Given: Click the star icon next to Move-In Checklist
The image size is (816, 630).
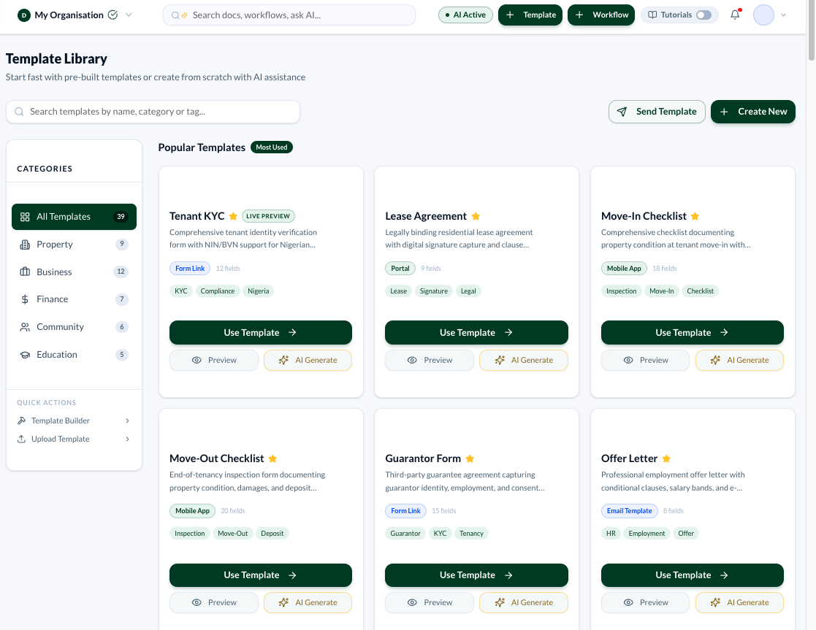Looking at the screenshot, I should (x=695, y=216).
